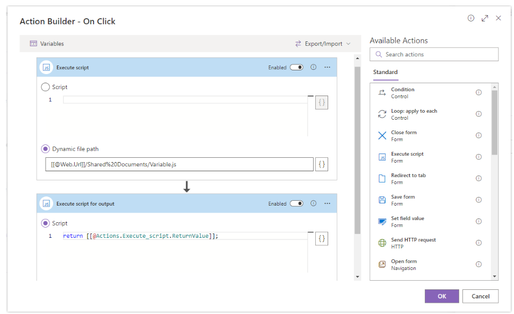The width and height of the screenshot is (514, 314).
Task: Show info for Open form action
Action: [x=479, y=264]
